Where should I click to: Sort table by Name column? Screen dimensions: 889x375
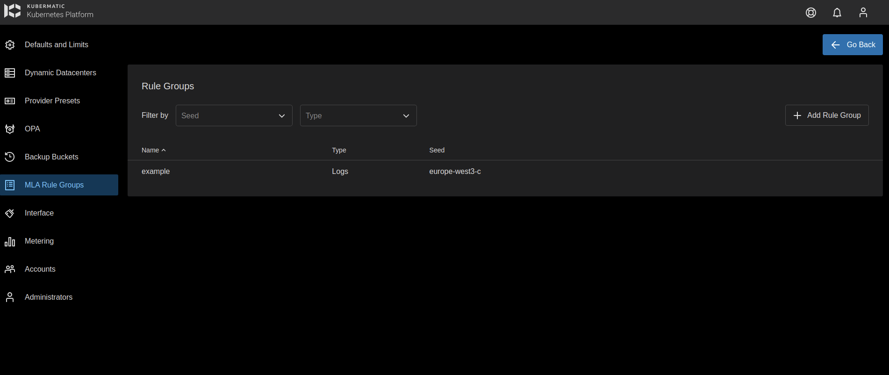point(151,150)
